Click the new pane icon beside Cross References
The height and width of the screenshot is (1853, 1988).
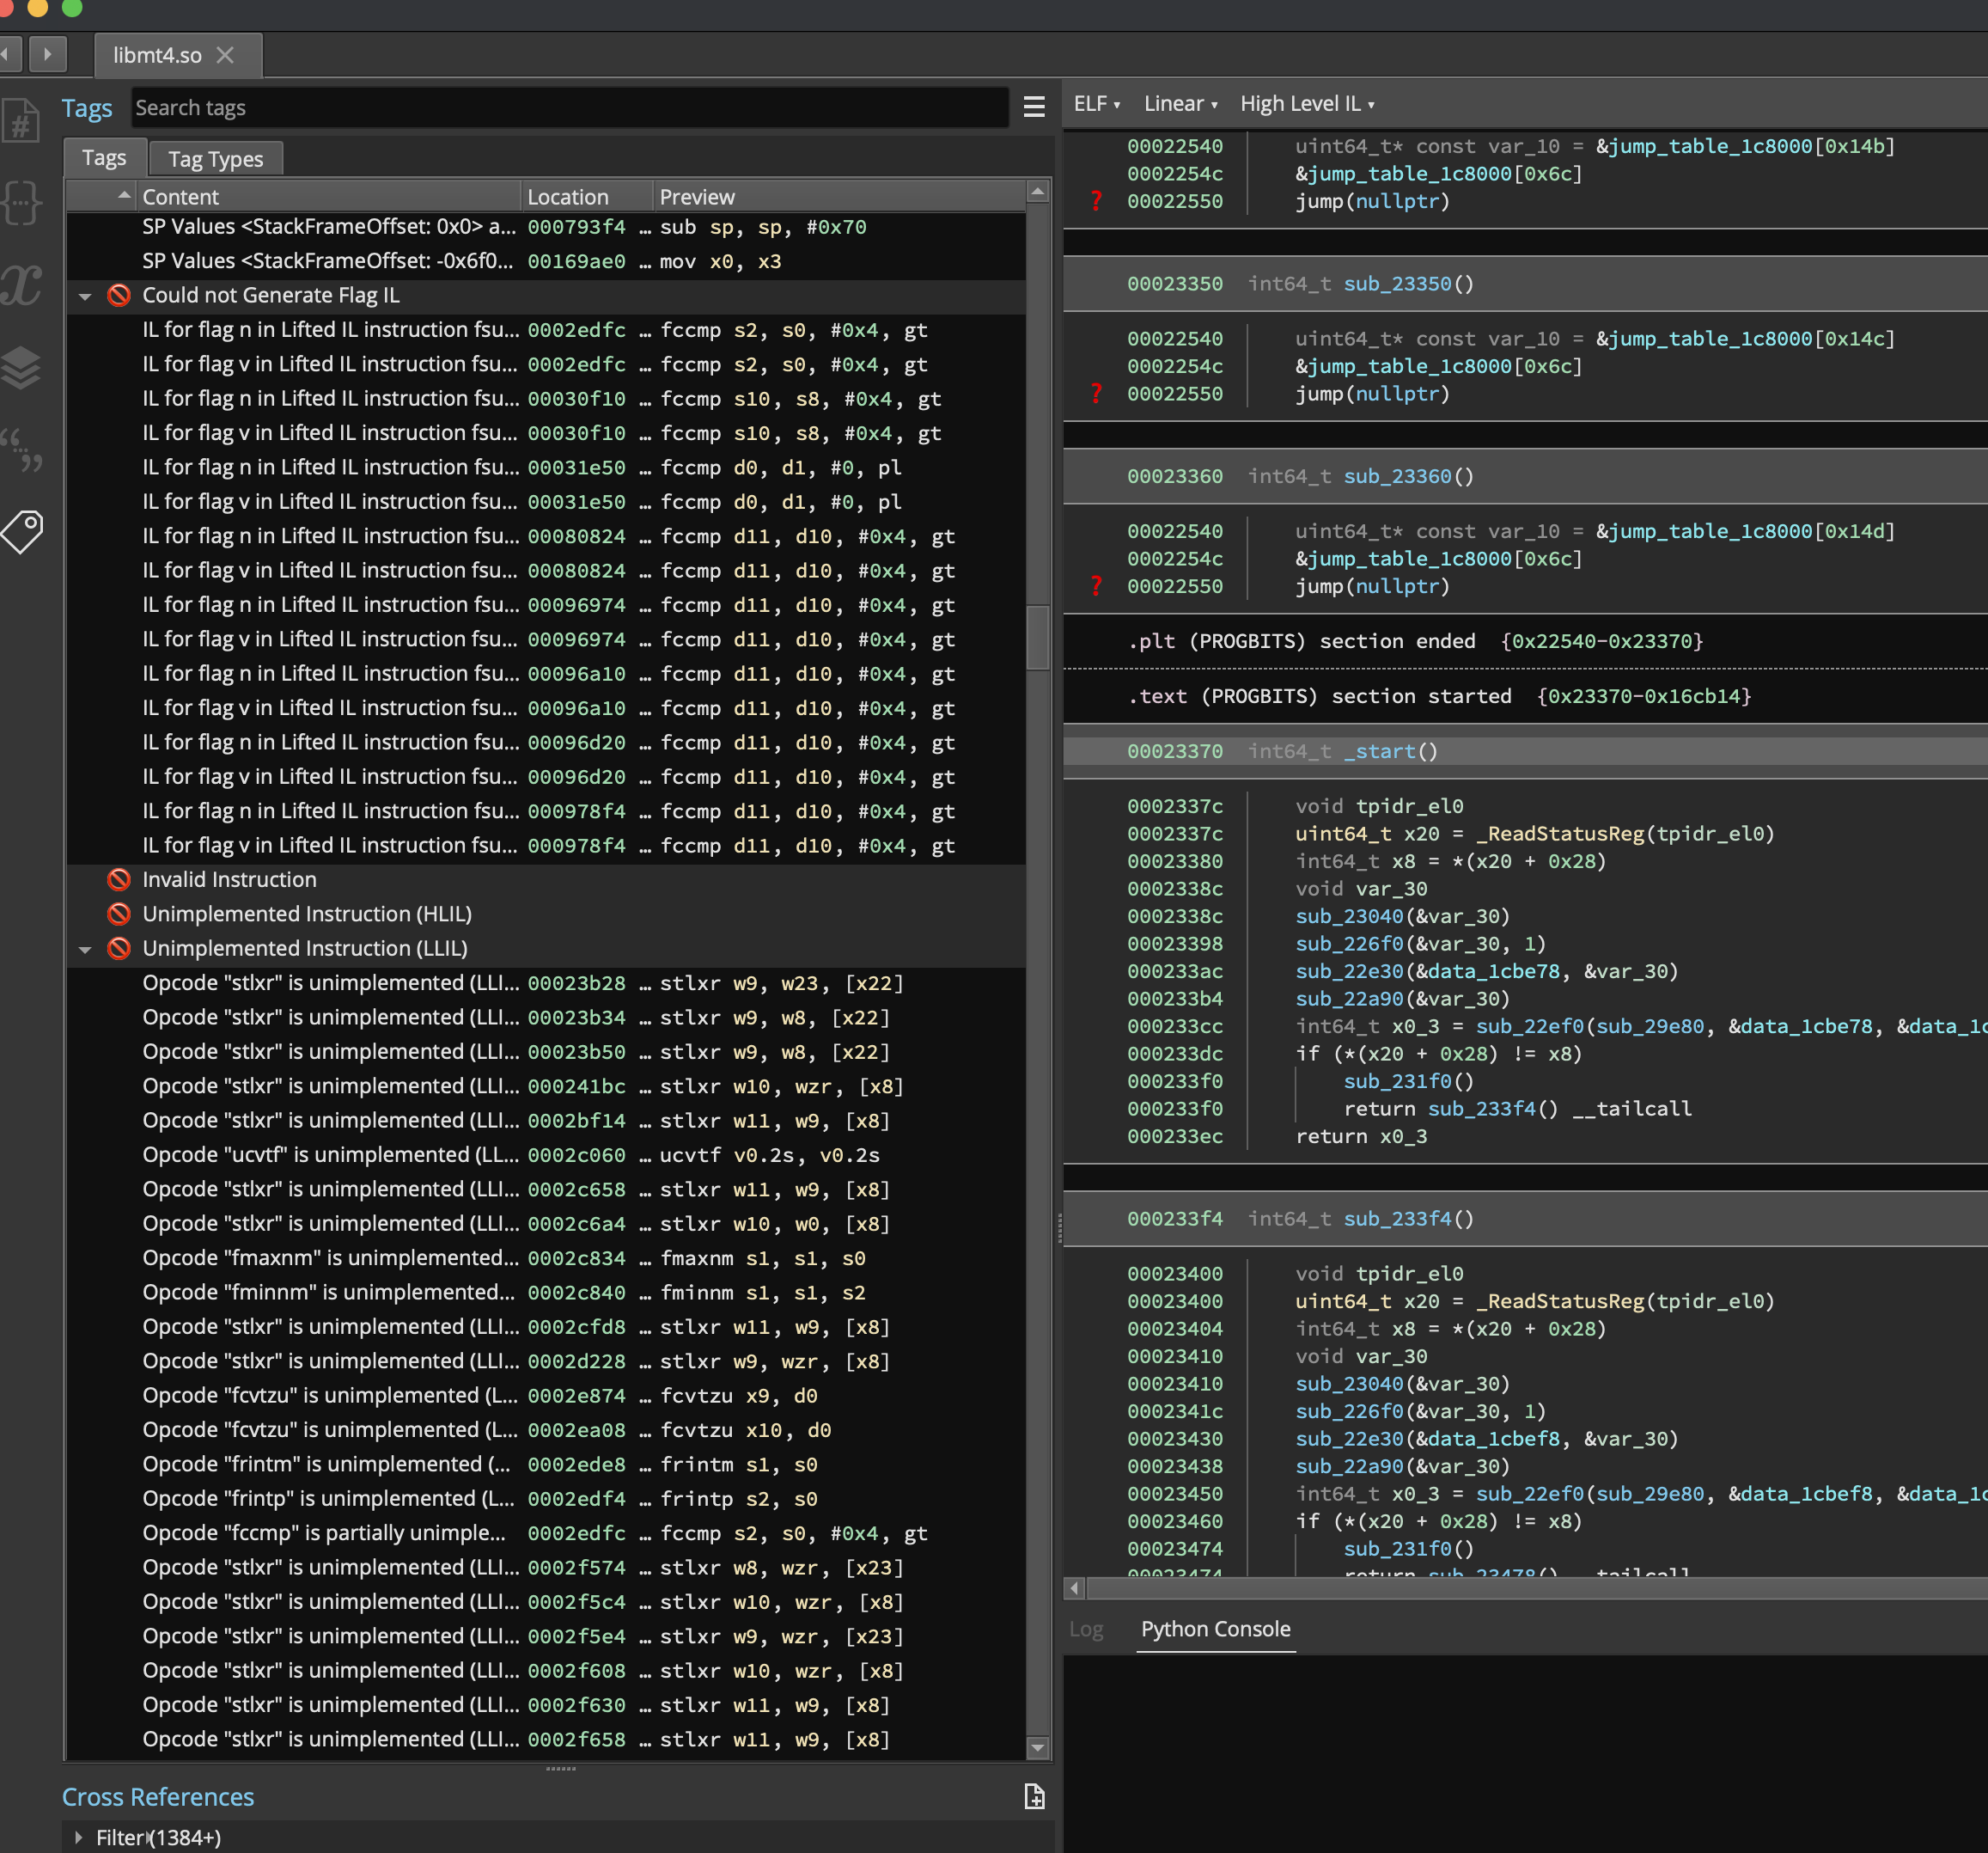coord(1035,1796)
